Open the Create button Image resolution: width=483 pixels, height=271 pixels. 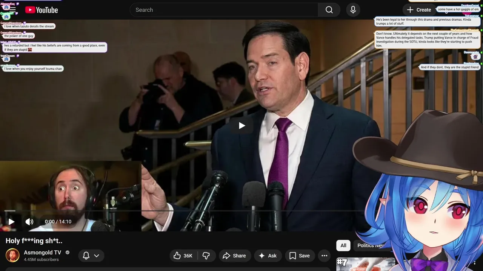coord(419,10)
